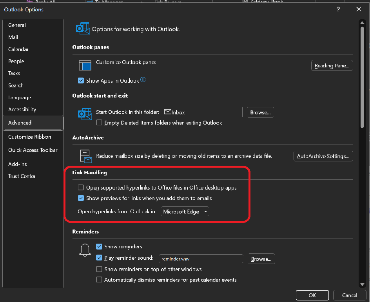
Task: Browse for a reminder sound file
Action: tap(261, 259)
